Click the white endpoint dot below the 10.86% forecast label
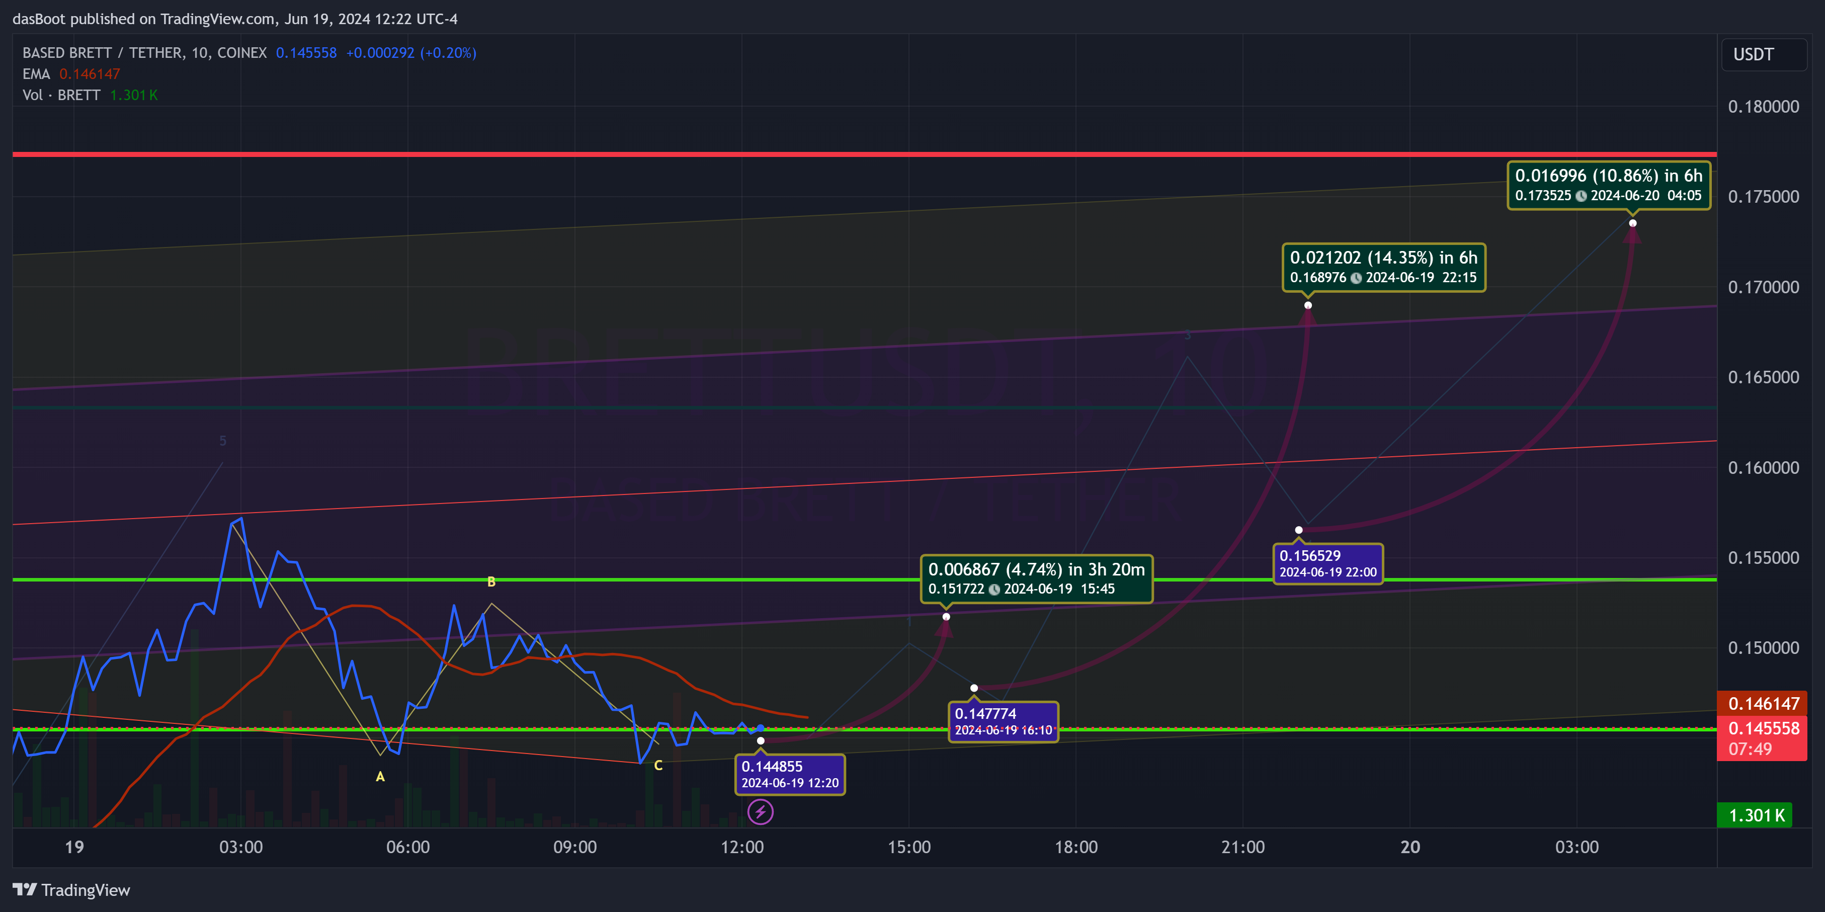Viewport: 1825px width, 912px height. click(1632, 223)
